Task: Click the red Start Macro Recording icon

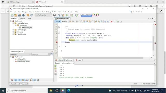Action: 112,21
